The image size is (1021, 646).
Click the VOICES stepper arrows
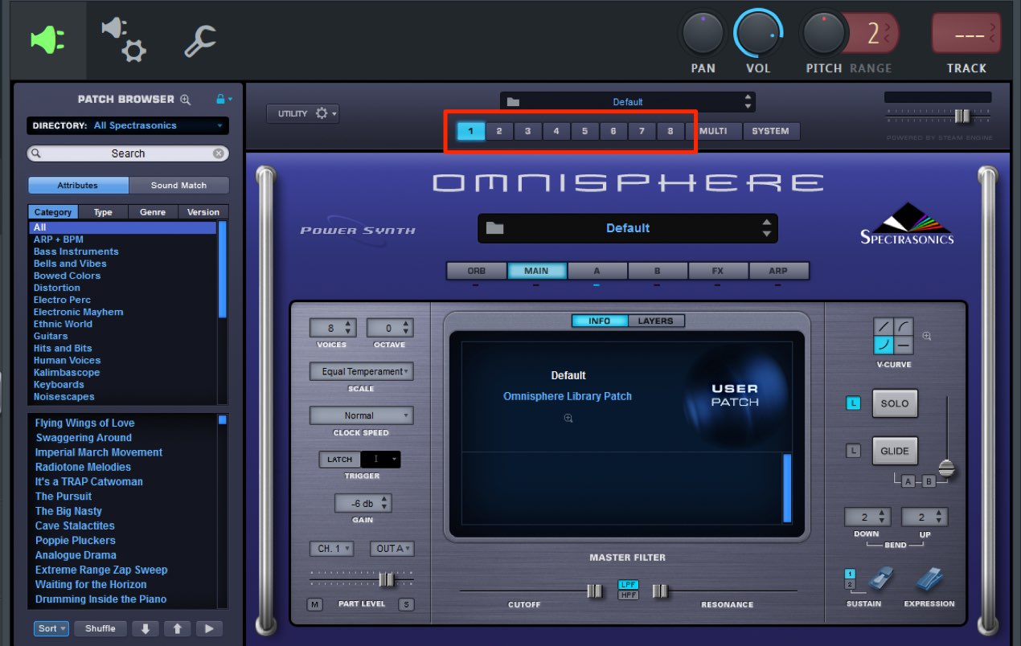point(348,328)
